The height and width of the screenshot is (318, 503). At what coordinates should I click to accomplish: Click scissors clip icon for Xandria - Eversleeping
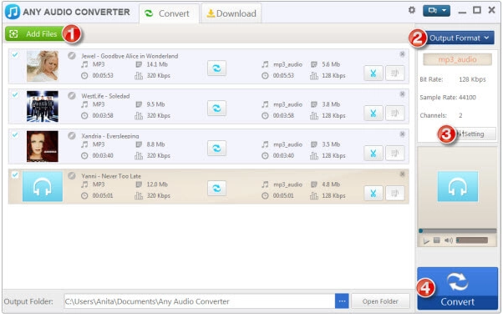coord(373,154)
